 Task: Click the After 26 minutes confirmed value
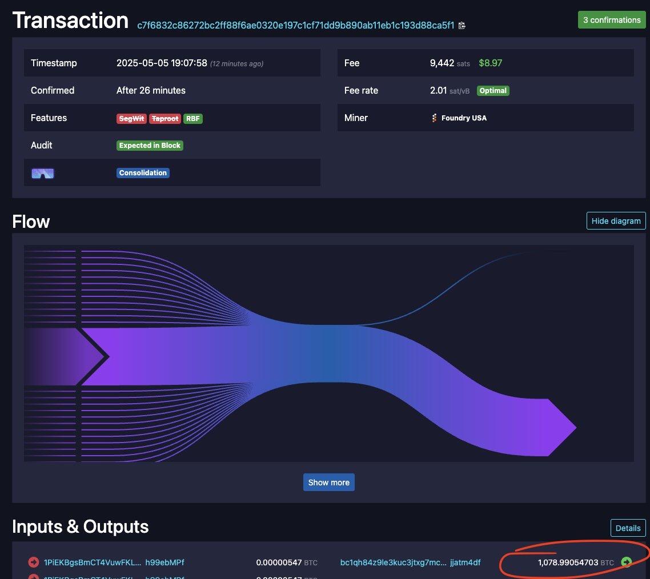(x=151, y=90)
